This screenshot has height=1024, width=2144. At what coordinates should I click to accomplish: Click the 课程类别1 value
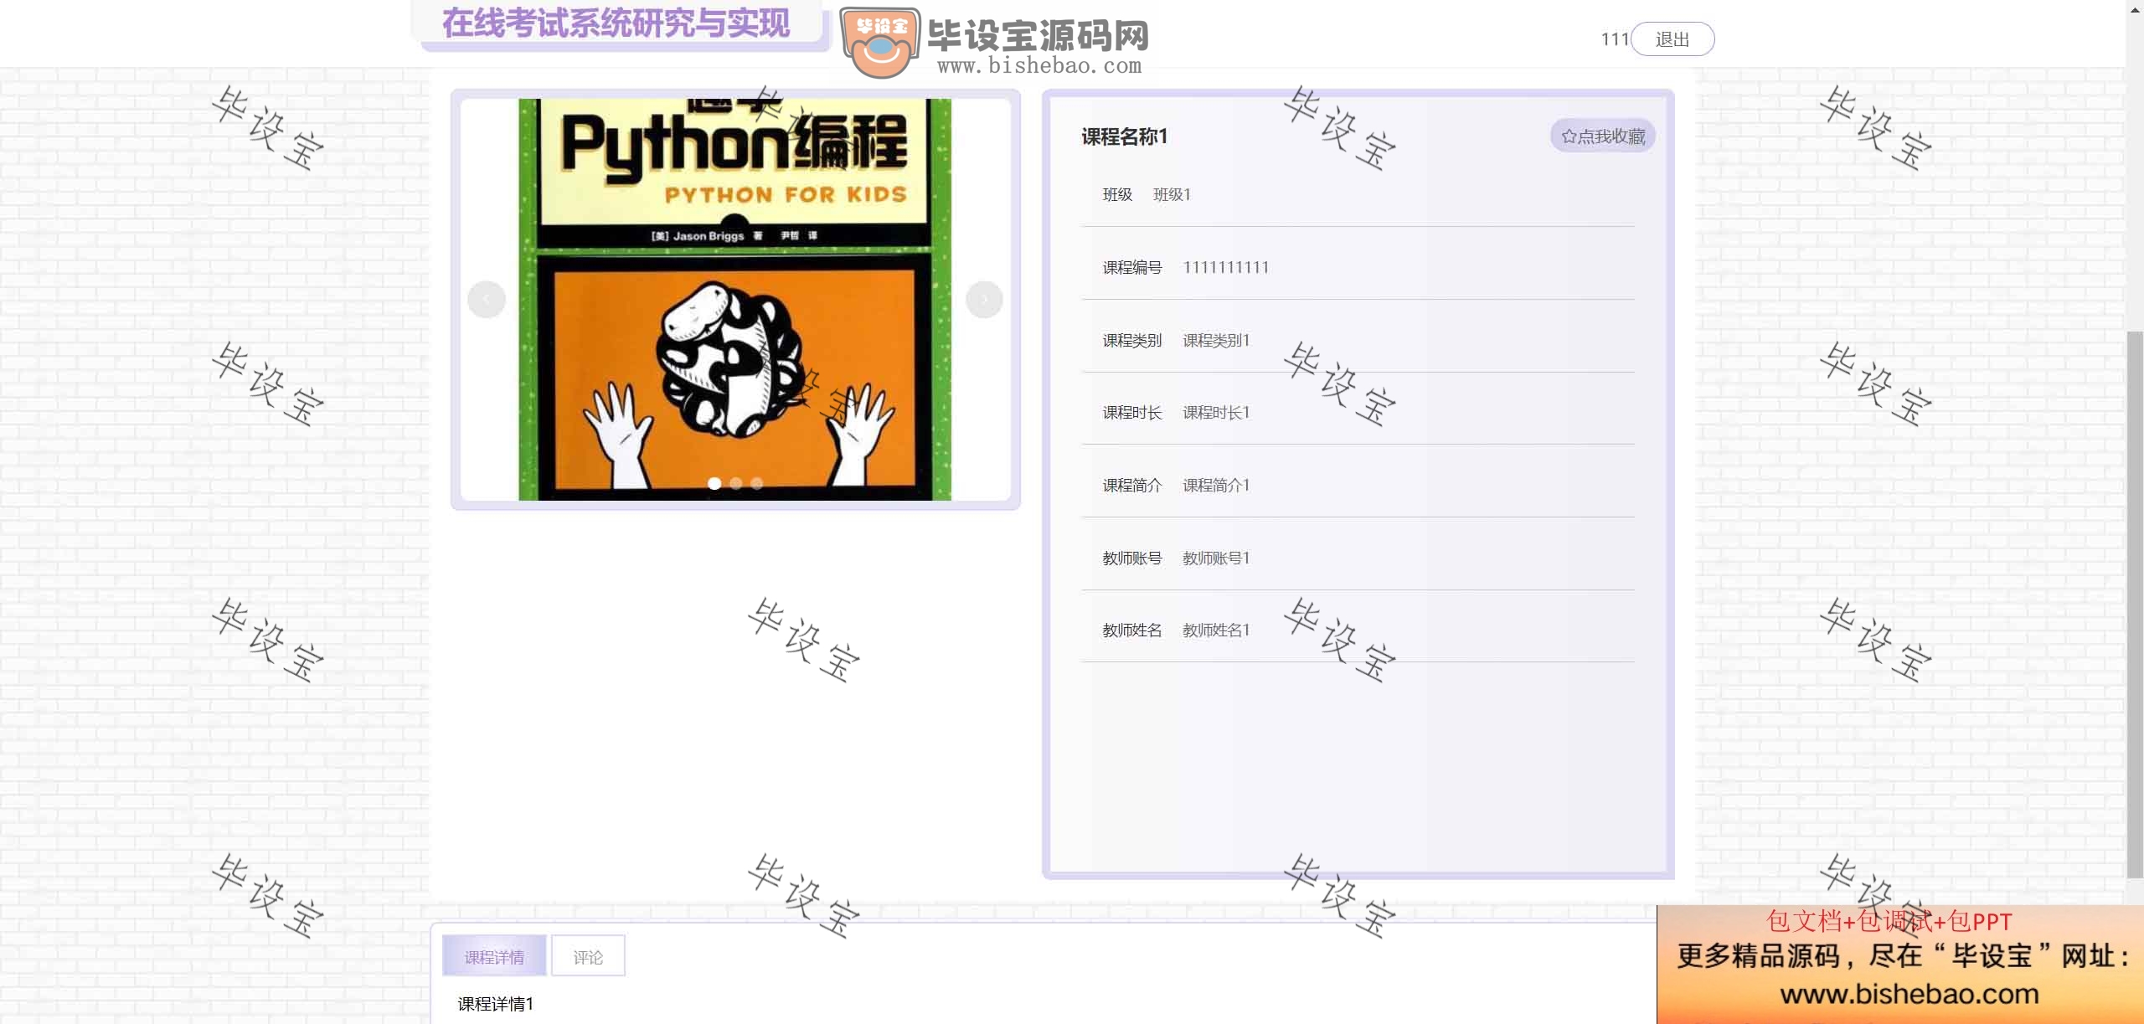pos(1216,341)
